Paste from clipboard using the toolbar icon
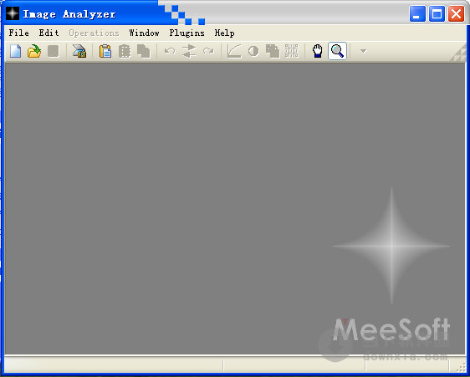470x377 pixels. pos(105,51)
